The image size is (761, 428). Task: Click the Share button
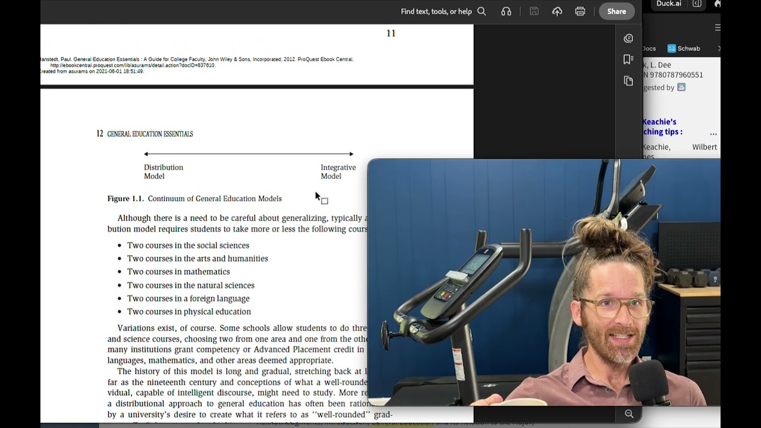[x=617, y=11]
